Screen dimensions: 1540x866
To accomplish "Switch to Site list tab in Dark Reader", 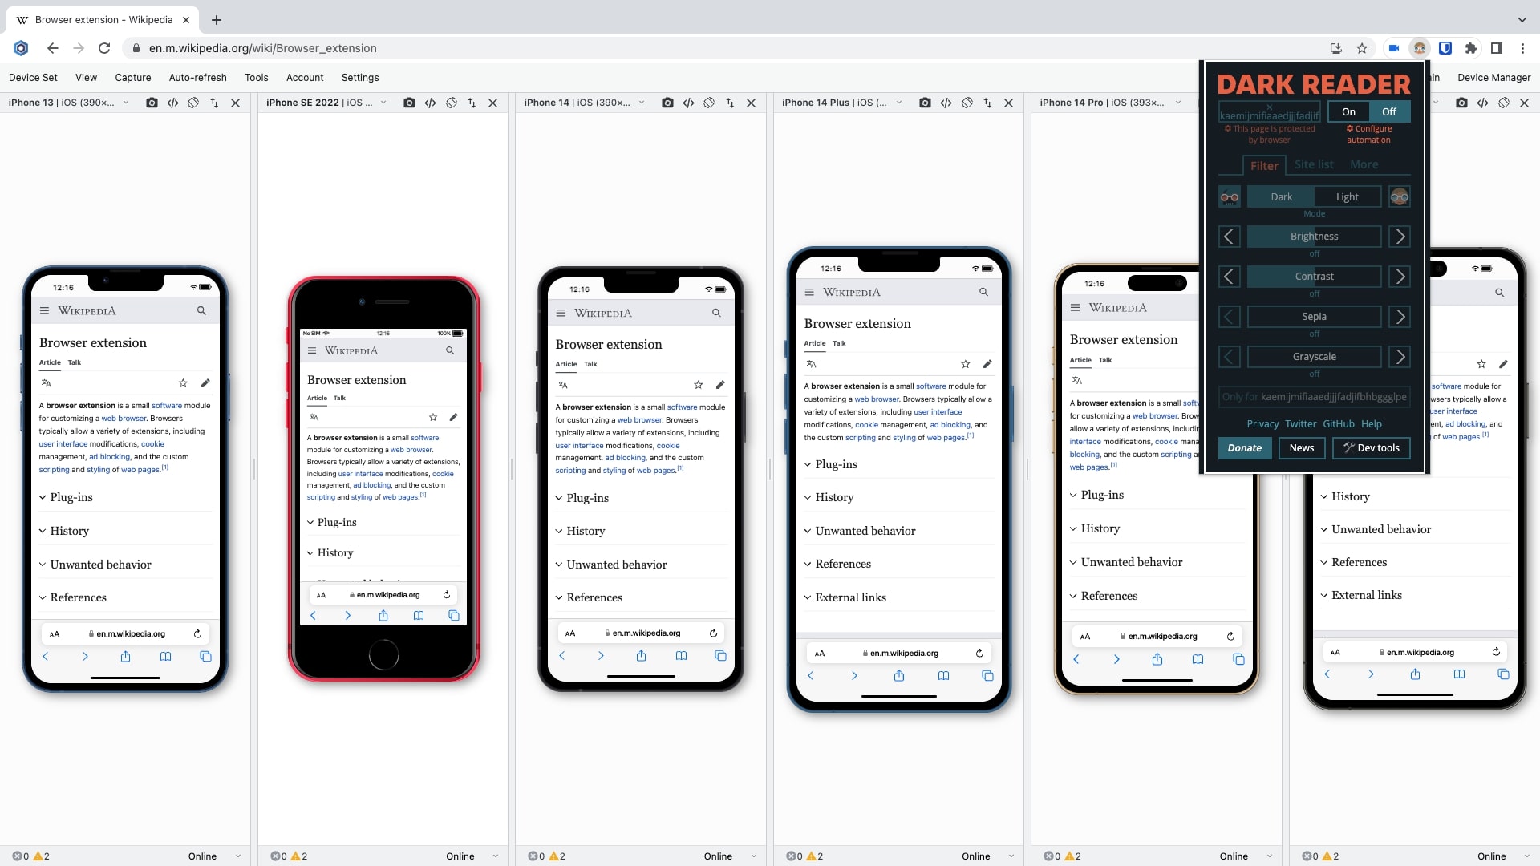I will coord(1314,164).
